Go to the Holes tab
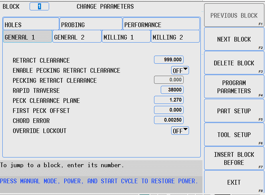The height and width of the screenshot is (195, 265). tap(31, 25)
